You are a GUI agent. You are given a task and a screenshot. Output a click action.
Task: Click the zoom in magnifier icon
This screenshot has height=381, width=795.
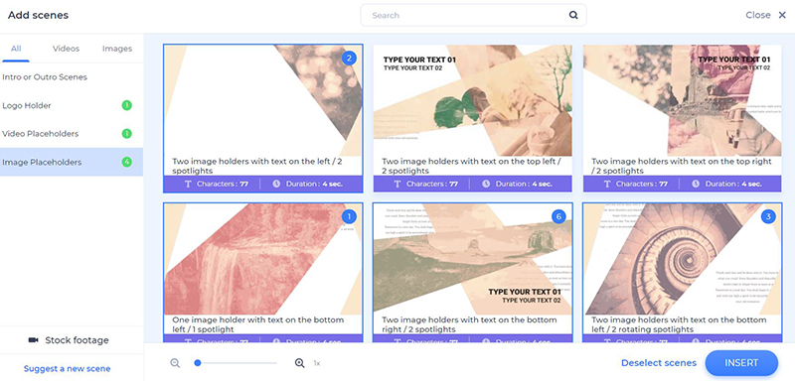(300, 363)
